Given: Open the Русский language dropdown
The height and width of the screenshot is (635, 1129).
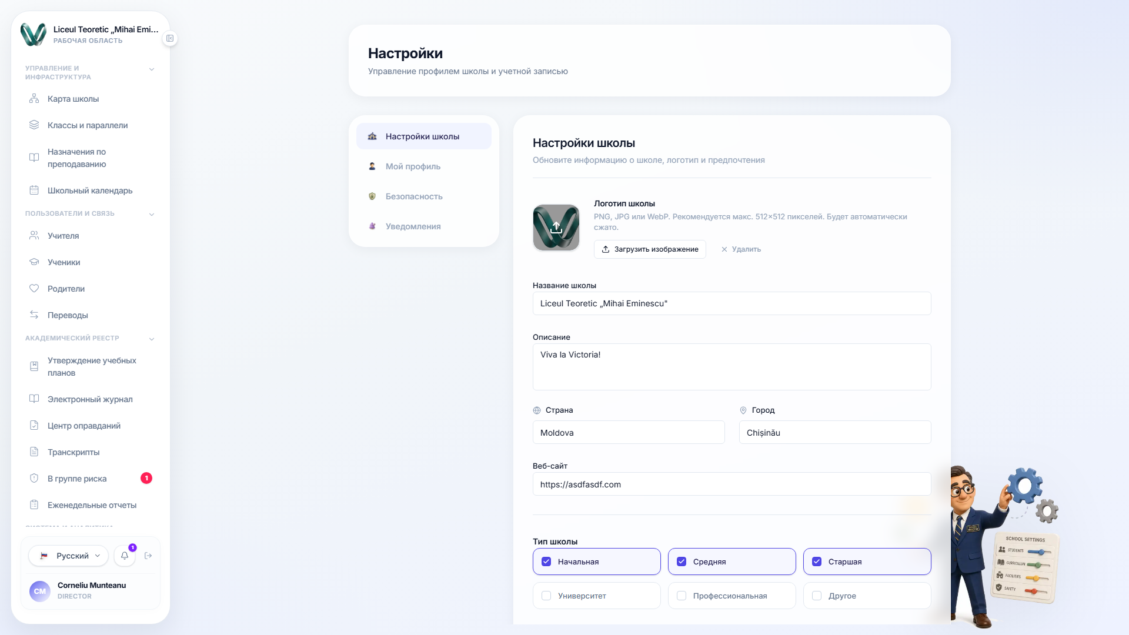Looking at the screenshot, I should click(69, 556).
